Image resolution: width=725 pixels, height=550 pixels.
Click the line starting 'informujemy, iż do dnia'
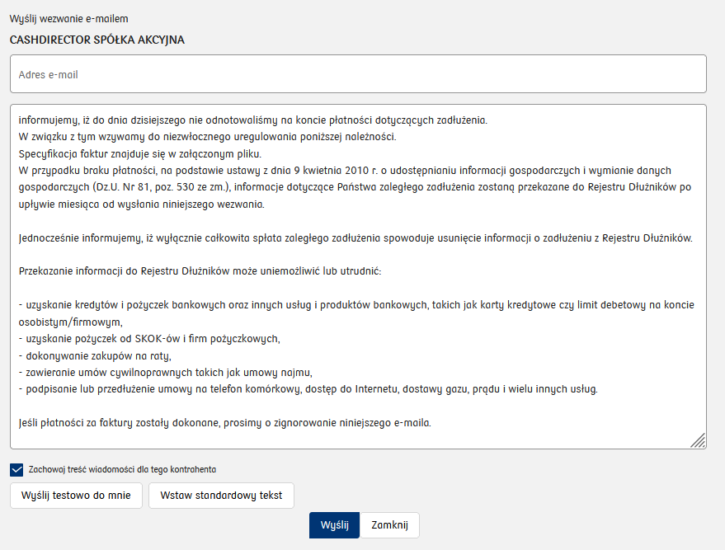click(253, 120)
